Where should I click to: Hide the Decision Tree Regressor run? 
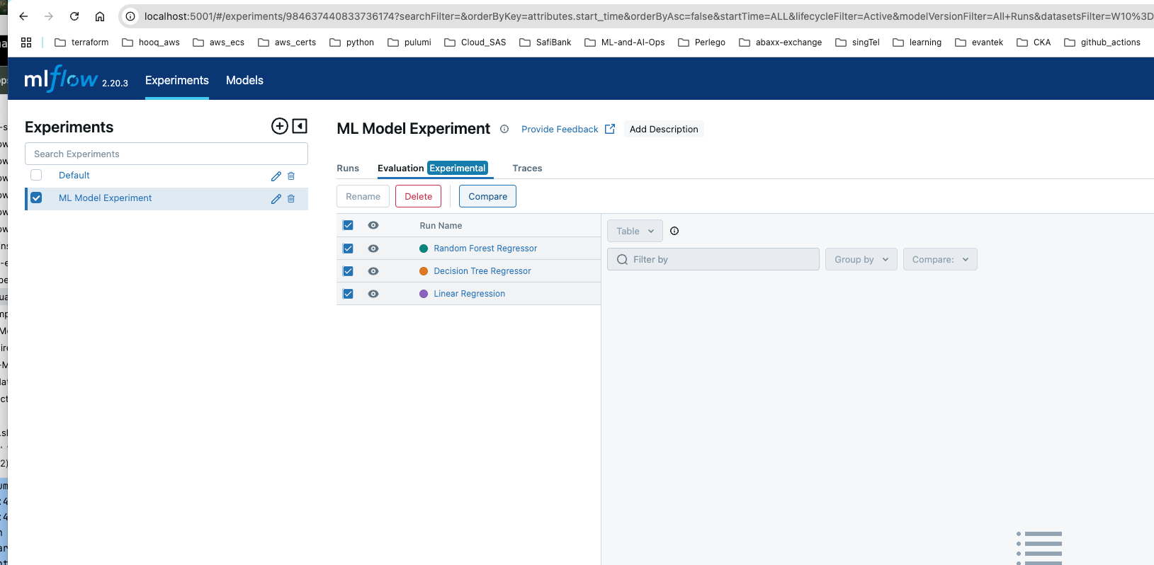click(373, 271)
